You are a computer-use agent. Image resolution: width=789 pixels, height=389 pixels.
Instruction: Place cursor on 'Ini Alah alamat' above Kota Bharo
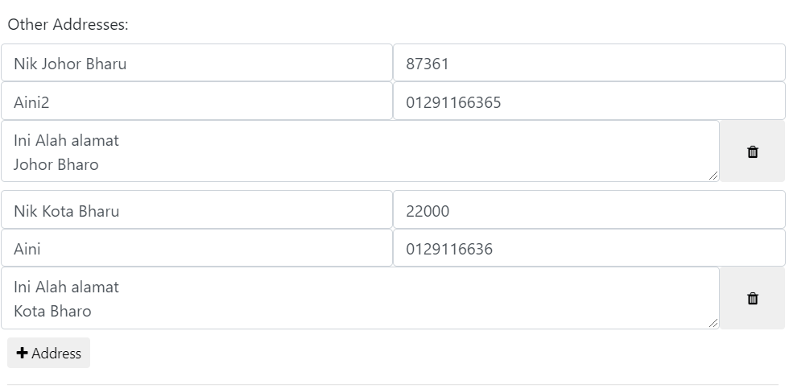point(66,288)
